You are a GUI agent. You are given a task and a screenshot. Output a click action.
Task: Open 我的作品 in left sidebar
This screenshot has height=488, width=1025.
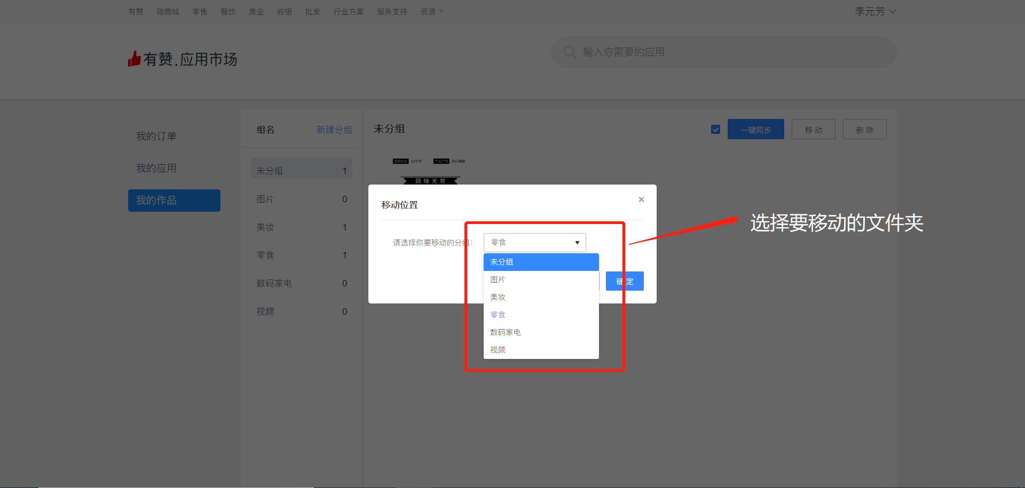pos(174,201)
